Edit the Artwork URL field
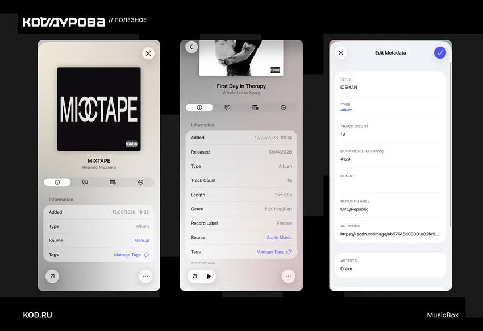Screen dimensions: 483x331 [390, 230]
